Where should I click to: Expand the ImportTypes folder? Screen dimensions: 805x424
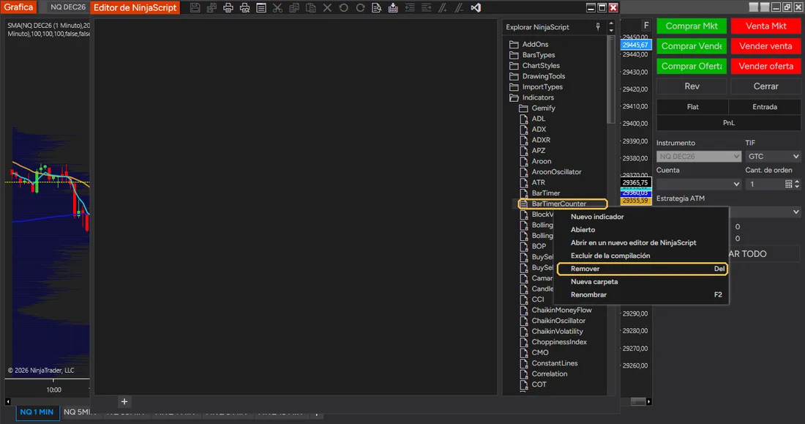click(x=536, y=87)
